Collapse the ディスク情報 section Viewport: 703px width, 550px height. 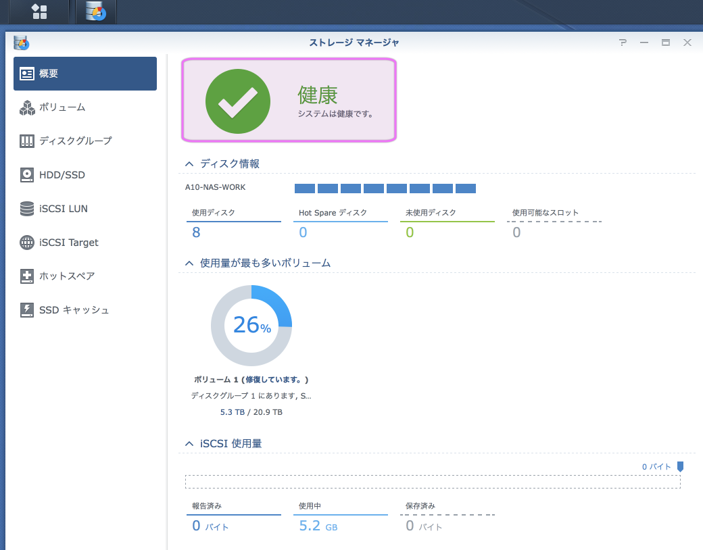click(189, 164)
